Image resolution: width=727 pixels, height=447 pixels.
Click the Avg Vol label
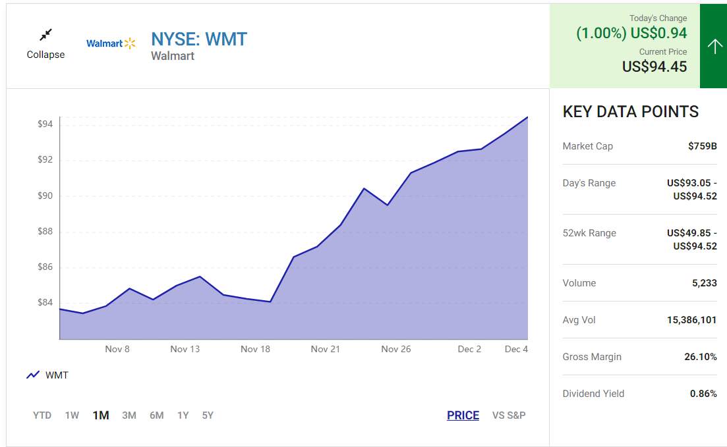pyautogui.click(x=579, y=320)
